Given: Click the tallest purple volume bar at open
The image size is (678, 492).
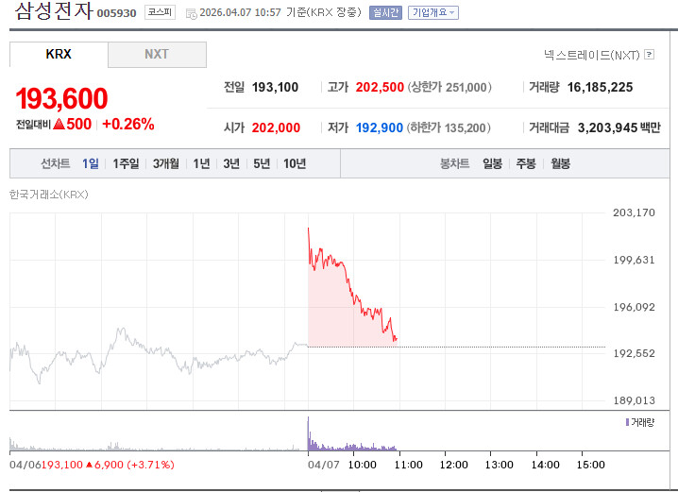Looking at the screenshot, I should (x=308, y=433).
